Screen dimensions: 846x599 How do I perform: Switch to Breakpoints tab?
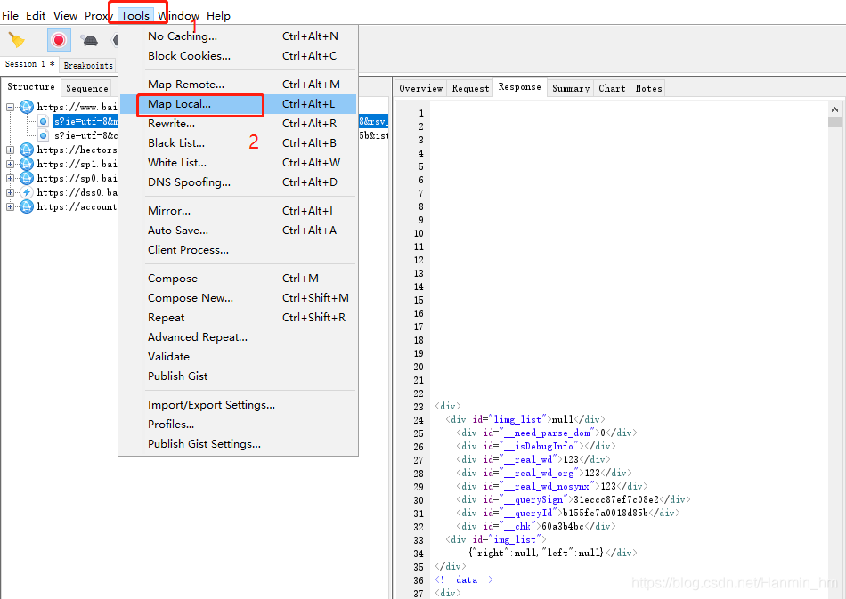tap(88, 65)
